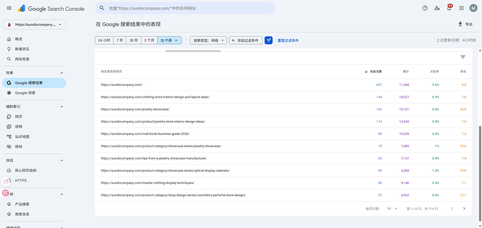Image resolution: width=482 pixels, height=228 pixels.
Task: Select the 28 天 time range
Action: (x=134, y=40)
